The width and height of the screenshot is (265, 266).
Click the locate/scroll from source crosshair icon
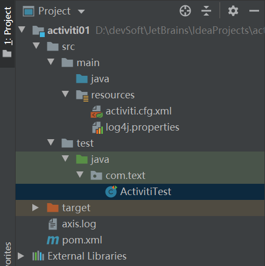(185, 11)
